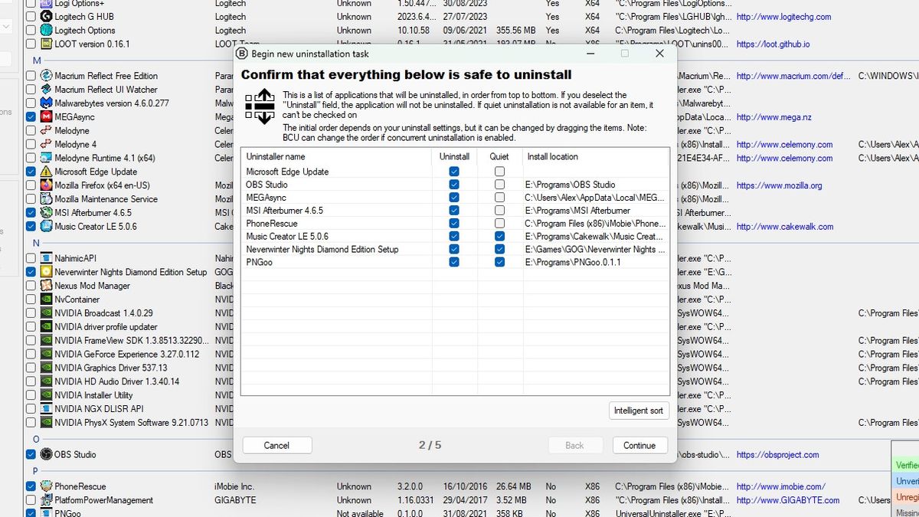Tick the checkbox next to Nexus Mod Manager
Image resolution: width=919 pixels, height=517 pixels.
coord(30,285)
